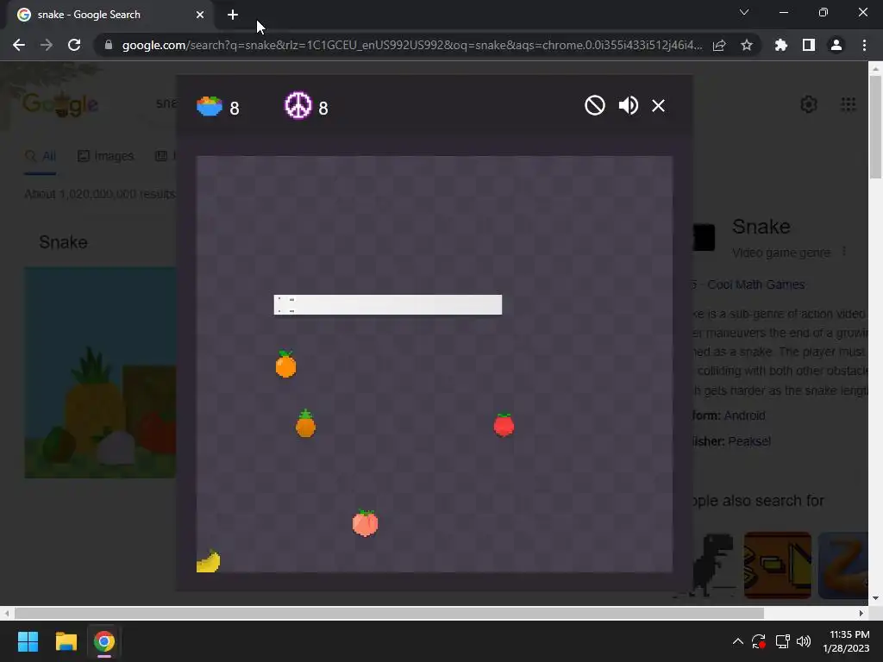
Task: Open the Snake knowledge panel options menu
Action: pyautogui.click(x=843, y=252)
